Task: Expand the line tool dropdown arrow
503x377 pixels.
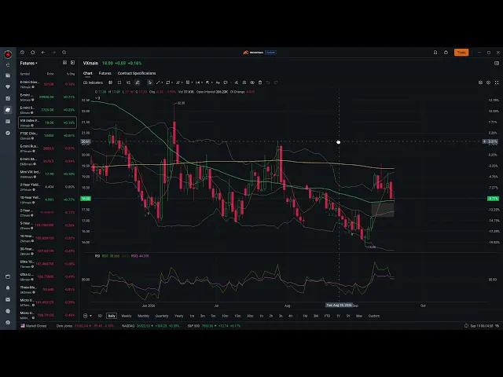Action: (x=162, y=82)
